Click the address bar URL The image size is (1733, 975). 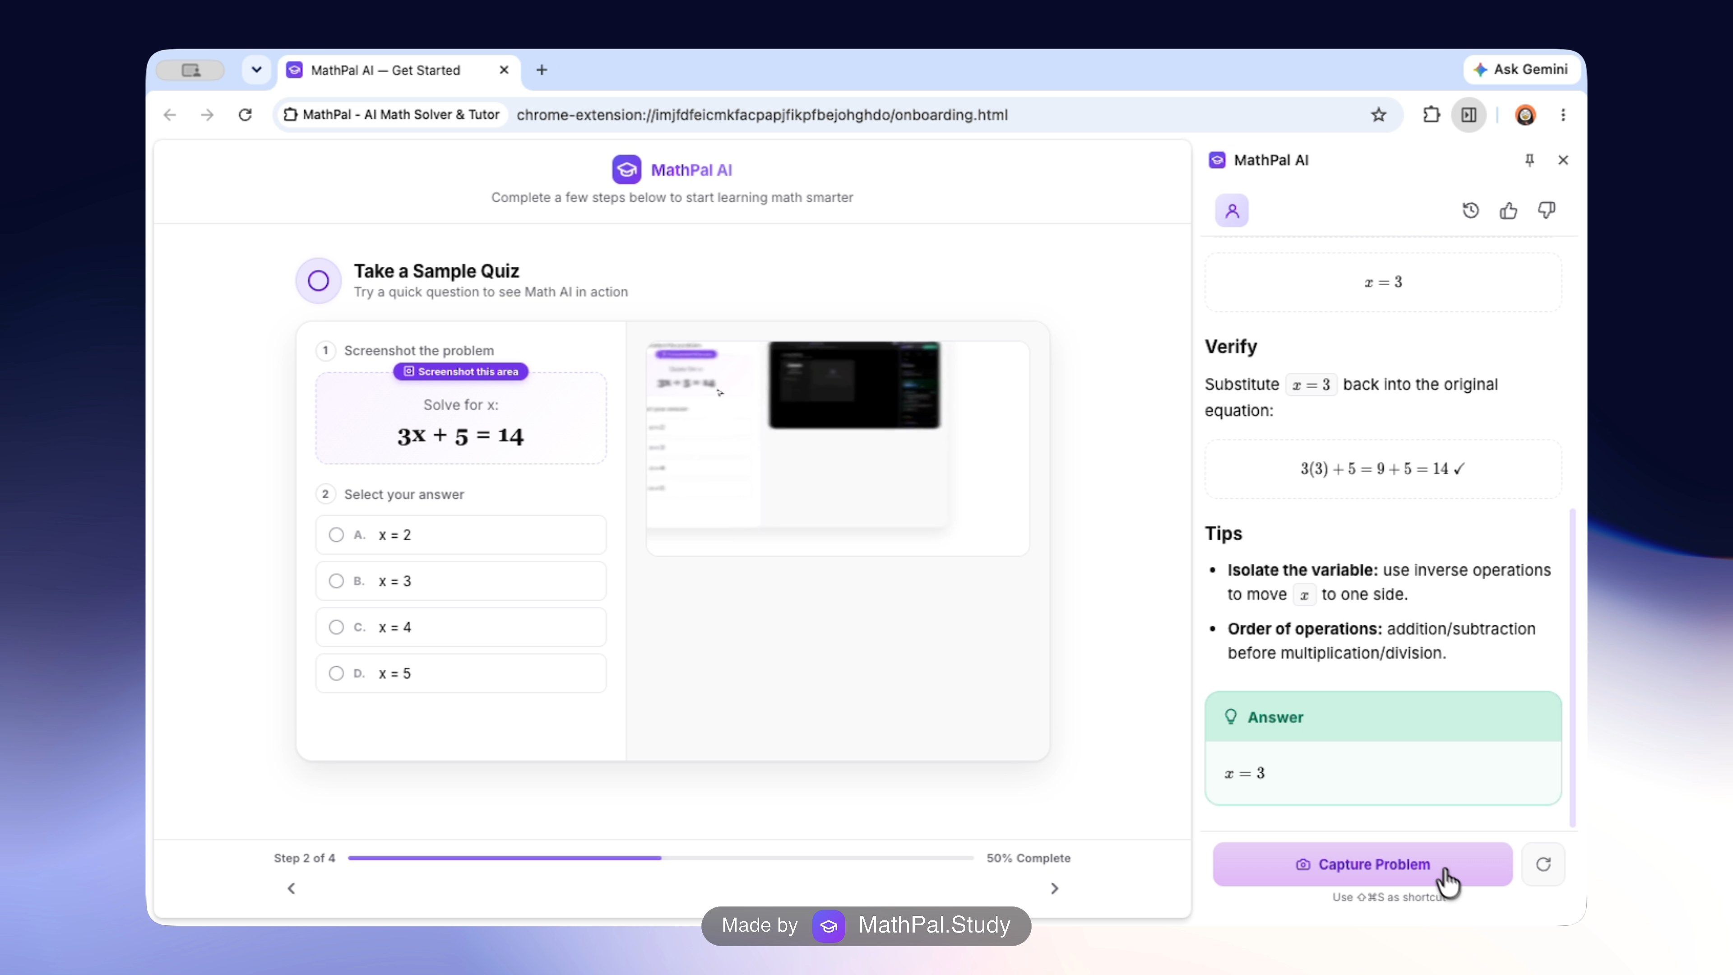tap(761, 115)
